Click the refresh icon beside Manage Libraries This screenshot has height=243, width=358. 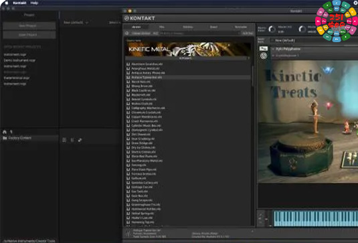(127, 33)
